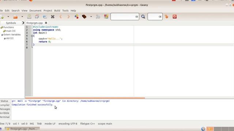Click line number 1 in the margin
This screenshot has height=131, width=234.
click(x=27, y=27)
